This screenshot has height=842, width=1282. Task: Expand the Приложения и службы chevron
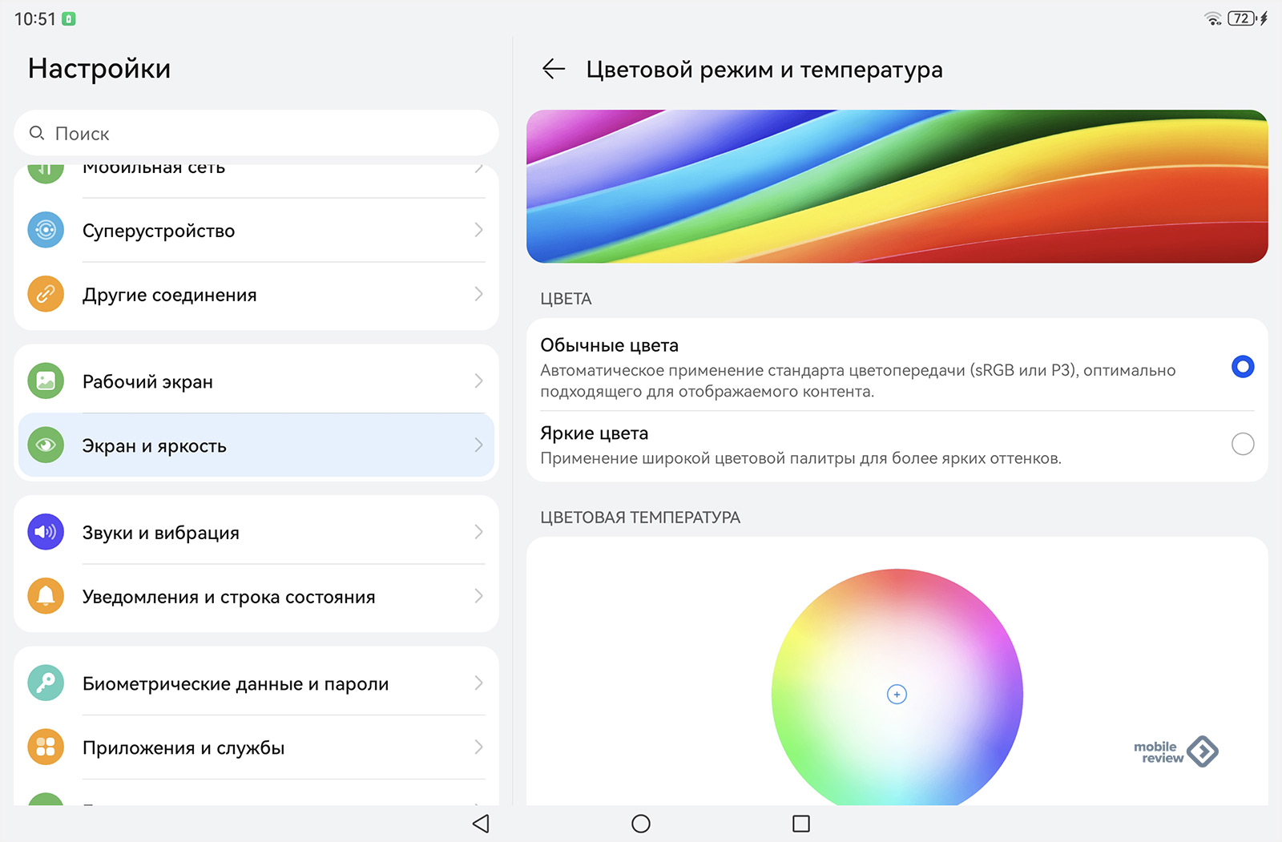pyautogui.click(x=478, y=747)
